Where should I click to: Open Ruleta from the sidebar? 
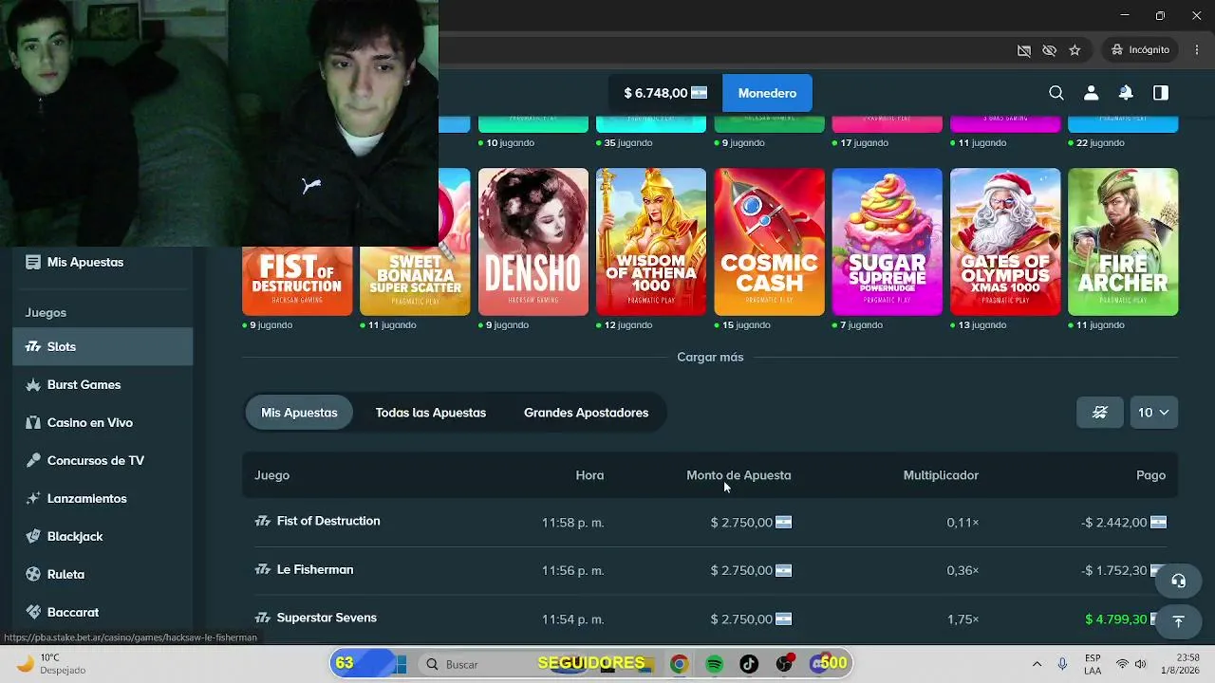103,574
